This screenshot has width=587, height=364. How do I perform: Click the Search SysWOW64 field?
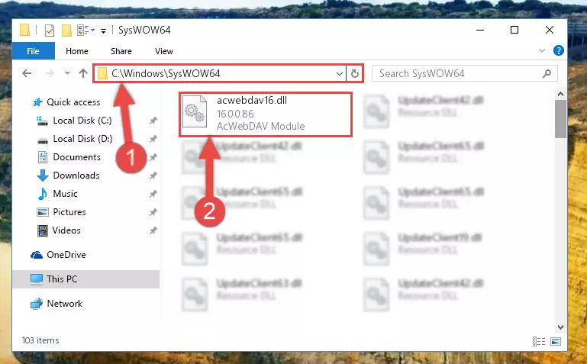click(x=464, y=73)
